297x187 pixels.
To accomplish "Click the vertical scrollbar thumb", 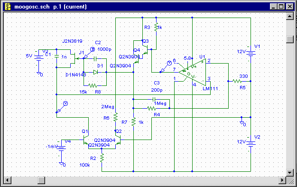I will (x=289, y=39).
